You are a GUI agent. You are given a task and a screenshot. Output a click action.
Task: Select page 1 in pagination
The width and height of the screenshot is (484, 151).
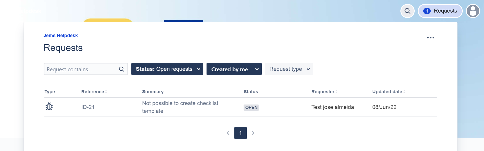tap(240, 133)
